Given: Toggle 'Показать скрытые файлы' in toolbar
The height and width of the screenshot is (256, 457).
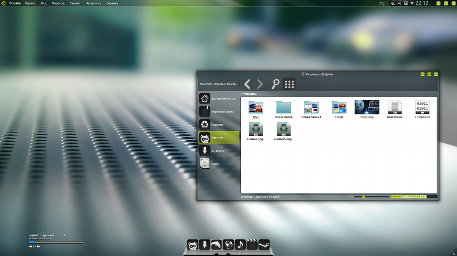Looking at the screenshot, I should [x=218, y=84].
